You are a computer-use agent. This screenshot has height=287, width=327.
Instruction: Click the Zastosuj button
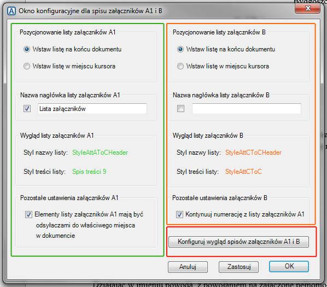click(238, 267)
